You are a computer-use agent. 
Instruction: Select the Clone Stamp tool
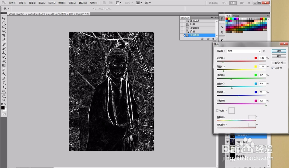click(x=4, y=53)
